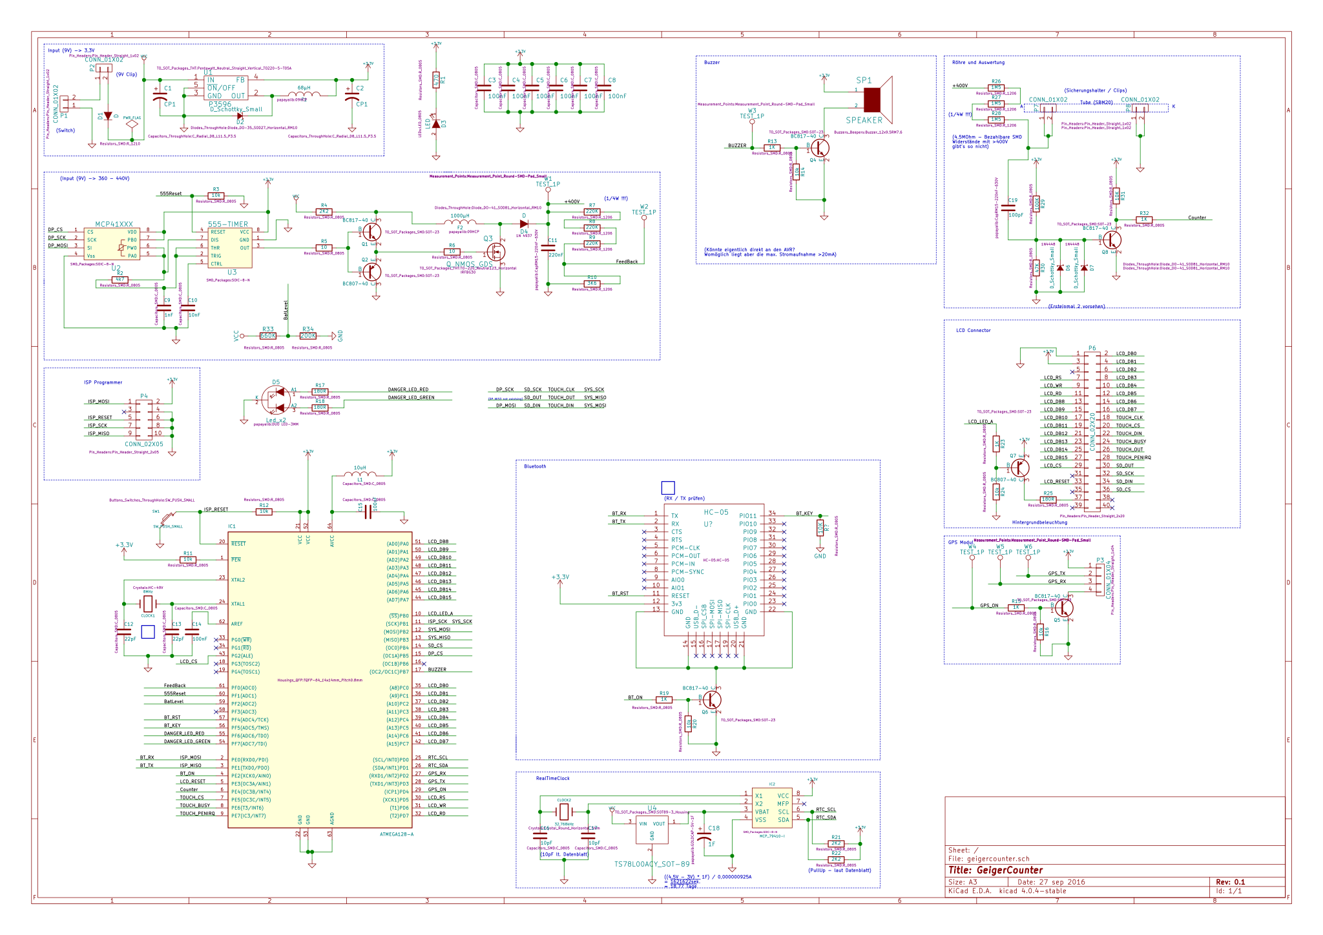Select the '(Erstninmal 2 vorsehen)' note
Viewport: 1323px width, 935px height.
1076,306
